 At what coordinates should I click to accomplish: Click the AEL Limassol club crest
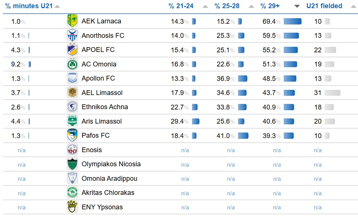72,93
